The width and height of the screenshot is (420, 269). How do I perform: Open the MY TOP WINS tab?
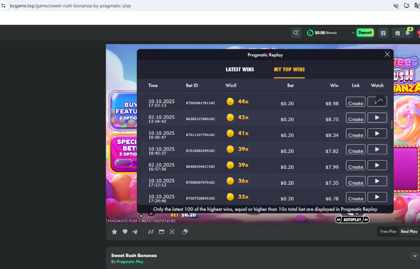click(289, 70)
